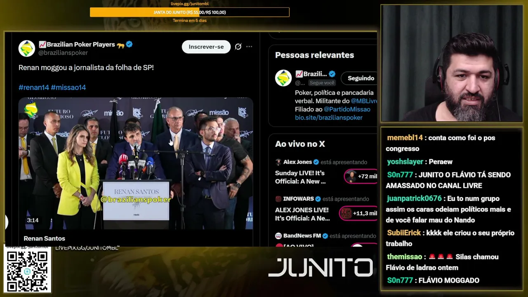Click the Inscrever-se button
Screen dimensions: 528x297
click(206, 47)
